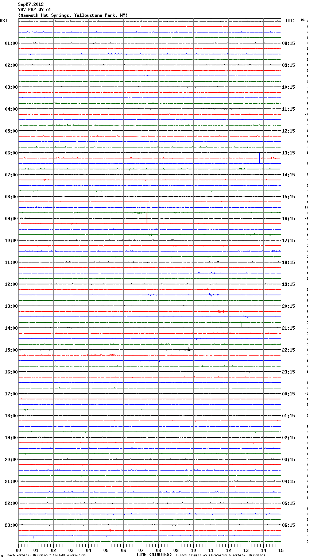Click the tall red spike near 09:00 MST
The height and width of the screenshot is (560, 310).
coord(147,214)
